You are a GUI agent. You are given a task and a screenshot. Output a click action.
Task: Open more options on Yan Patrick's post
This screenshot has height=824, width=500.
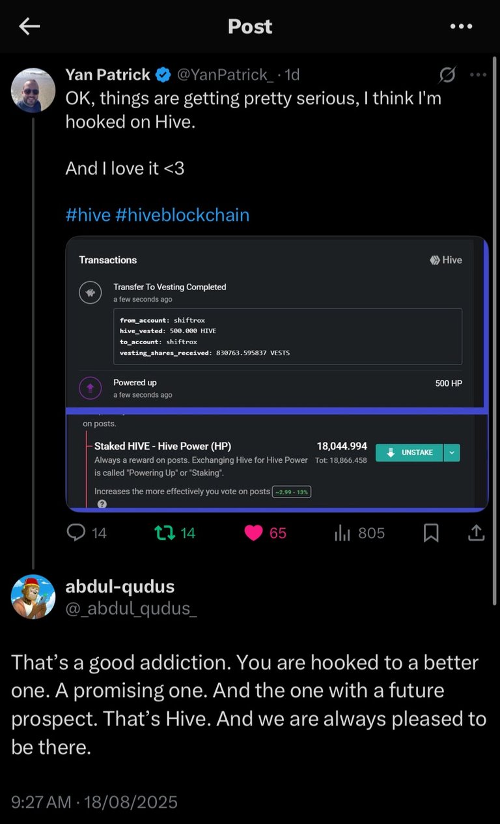point(478,75)
